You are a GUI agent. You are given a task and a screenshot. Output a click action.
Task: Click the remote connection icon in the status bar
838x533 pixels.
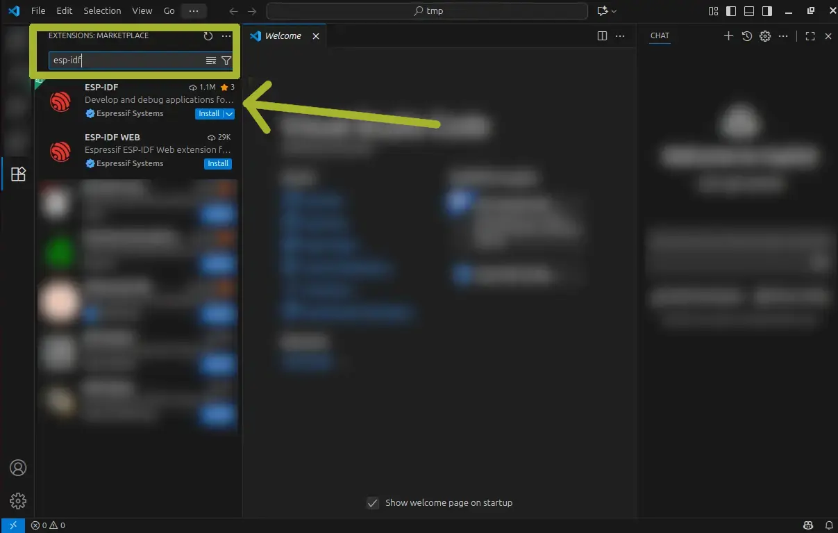click(13, 525)
